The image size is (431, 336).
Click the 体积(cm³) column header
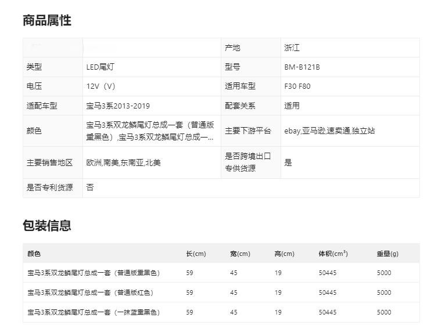tap(333, 254)
